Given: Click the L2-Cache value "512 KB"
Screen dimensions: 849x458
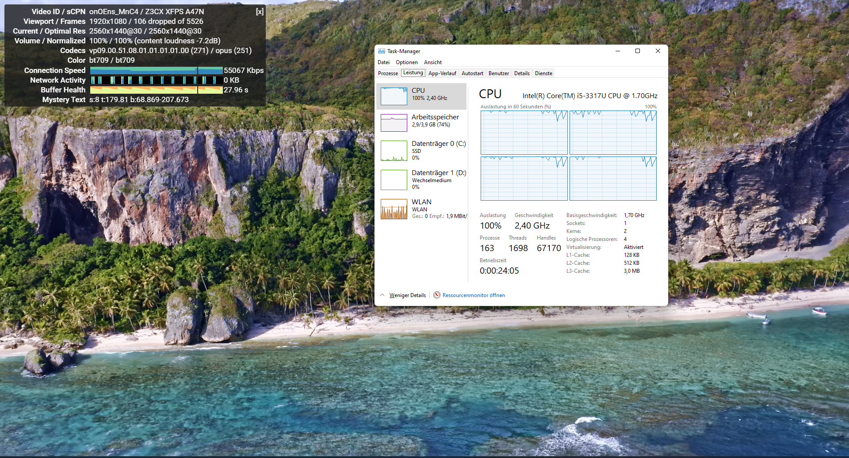Looking at the screenshot, I should coord(631,263).
